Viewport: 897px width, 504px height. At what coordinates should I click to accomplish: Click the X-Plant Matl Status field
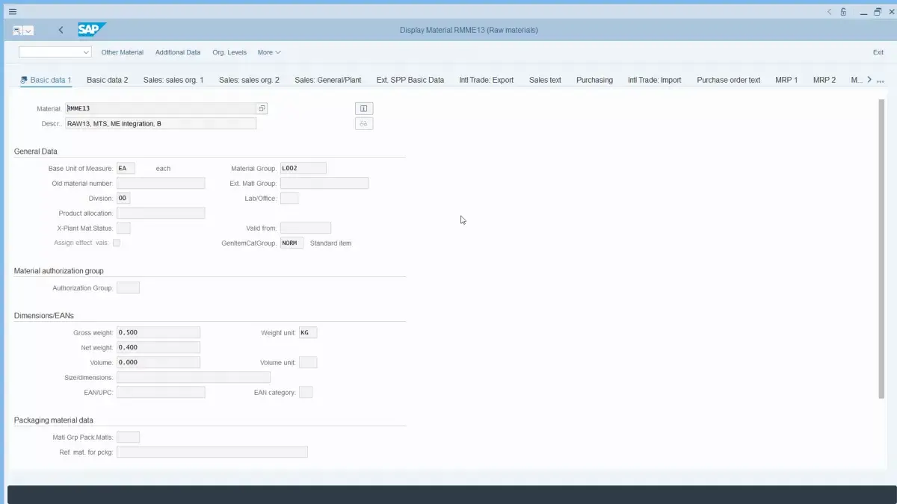tap(123, 228)
